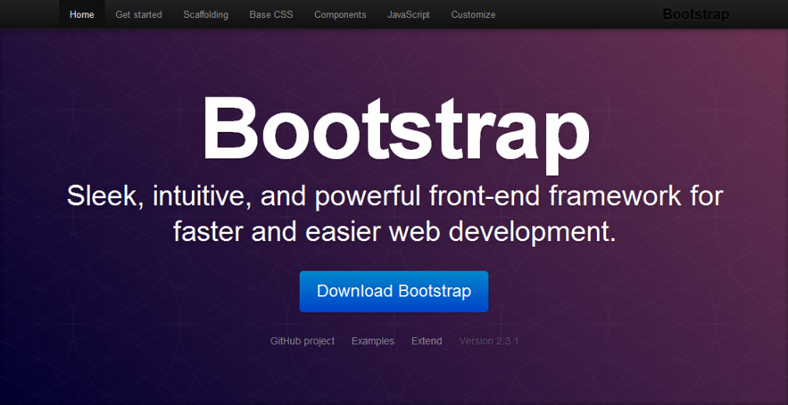Open the Home nav item
Image resolution: width=788 pixels, height=405 pixels.
tap(82, 15)
